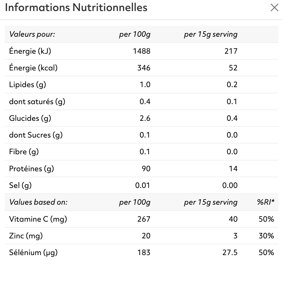Click the Zinc (mg) row label
282x284 pixels.
[26, 236]
